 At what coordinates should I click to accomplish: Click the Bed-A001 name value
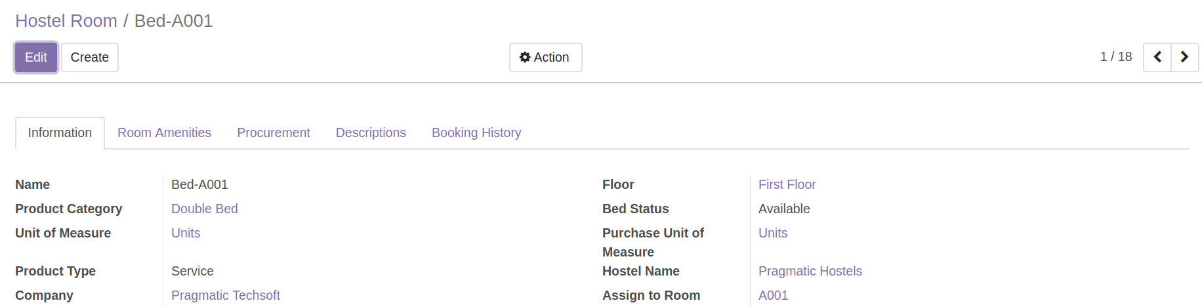pos(199,184)
